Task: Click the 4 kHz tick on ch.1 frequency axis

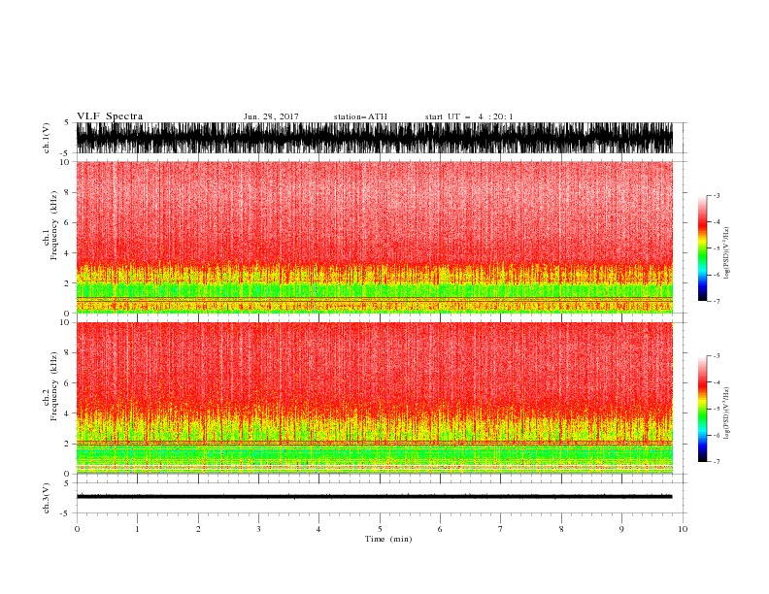Action: click(x=67, y=253)
